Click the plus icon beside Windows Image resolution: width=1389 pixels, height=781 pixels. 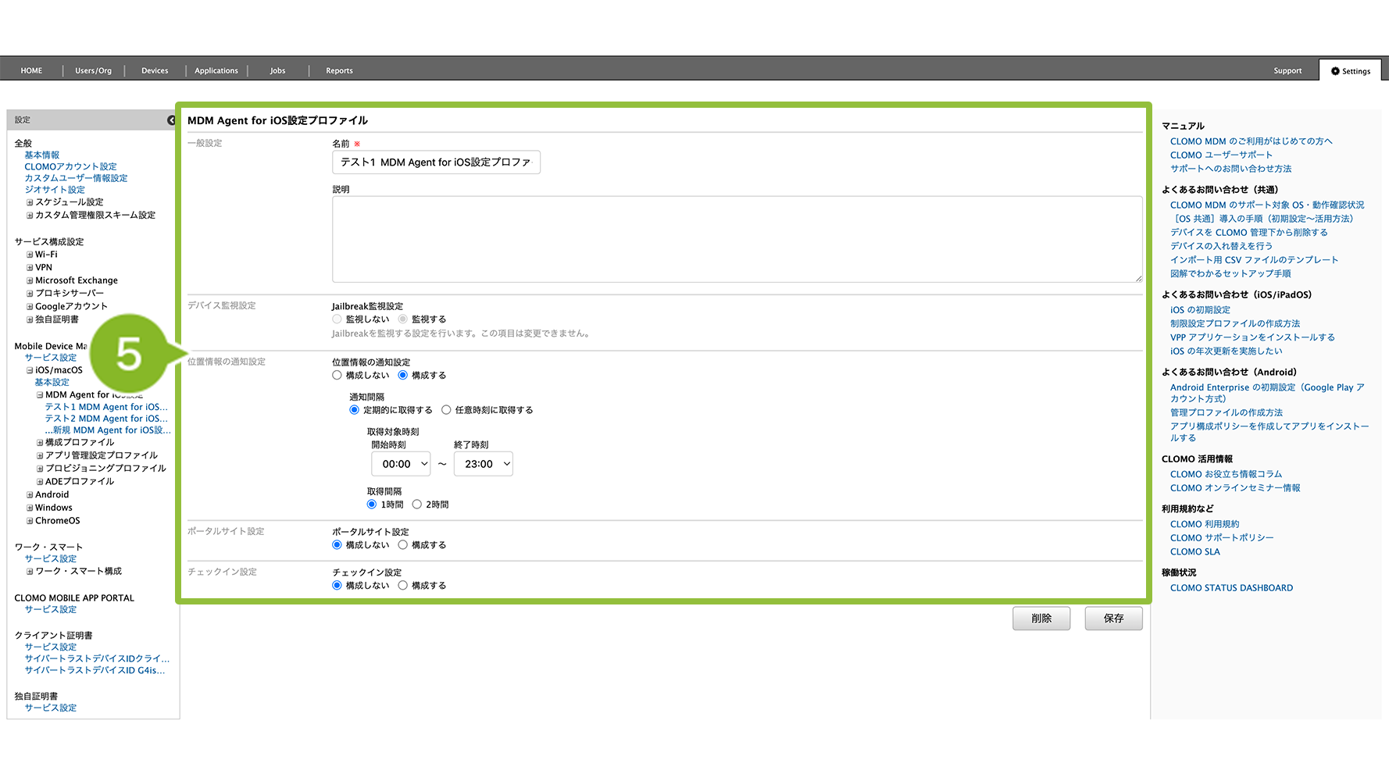(30, 508)
